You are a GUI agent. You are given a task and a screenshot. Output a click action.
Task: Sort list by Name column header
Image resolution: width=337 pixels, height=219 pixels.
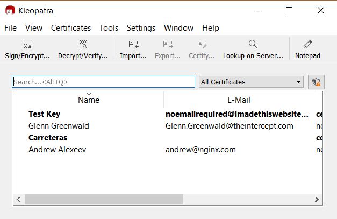tap(89, 100)
